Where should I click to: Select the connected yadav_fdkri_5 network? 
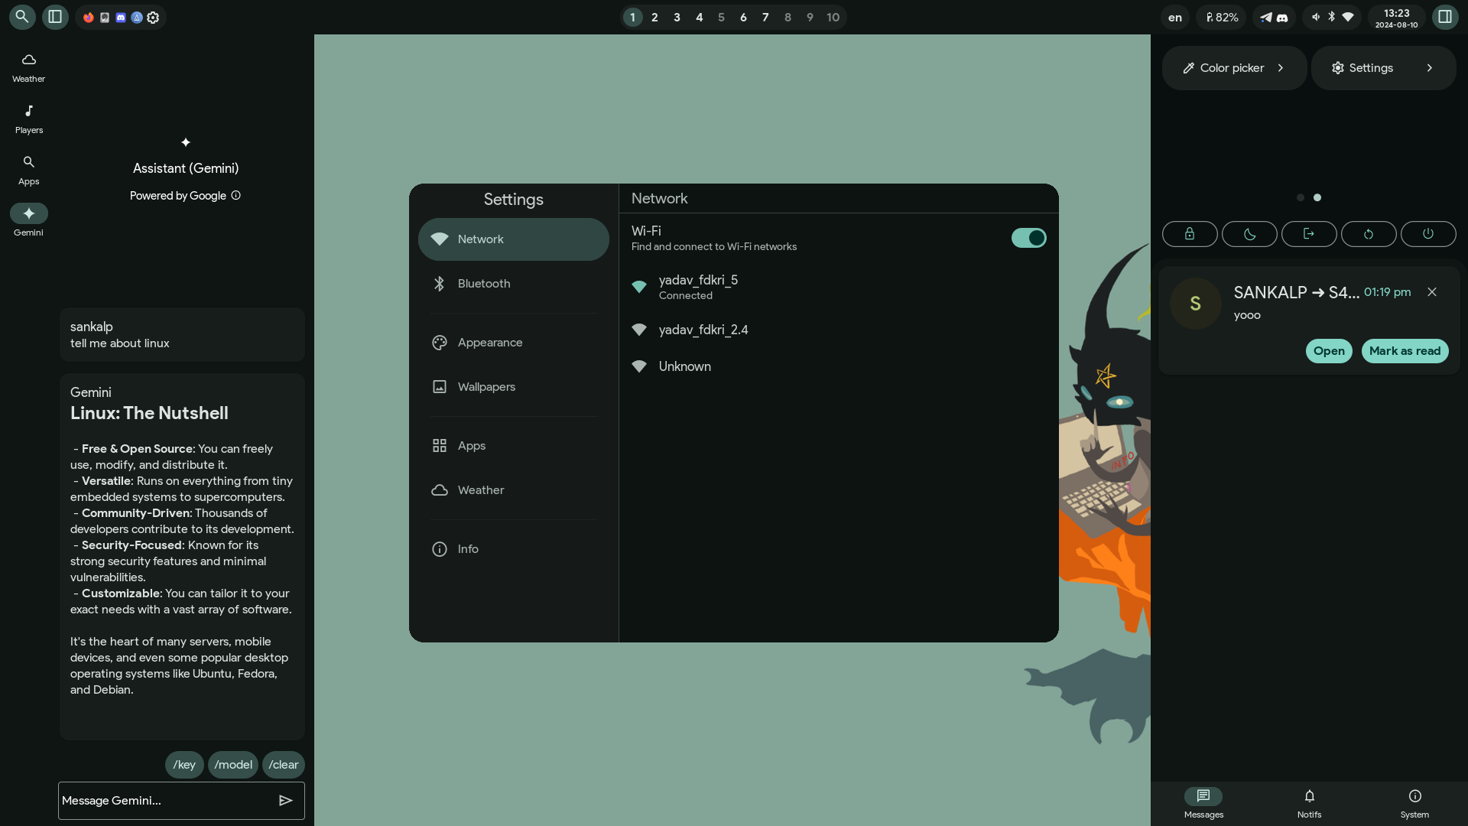pos(839,287)
